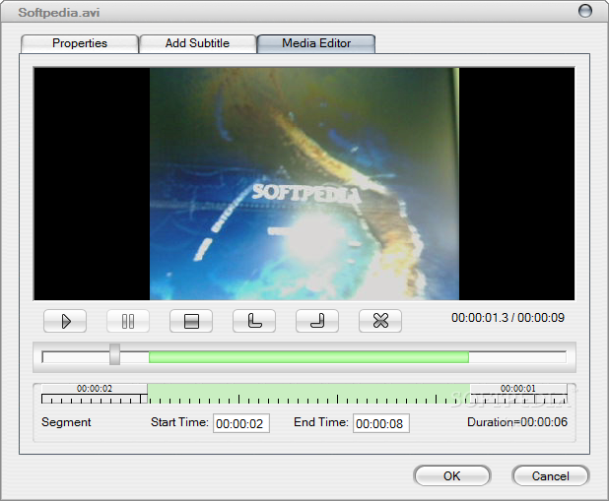Viewport: 609px width, 501px height.
Task: Open the Add Subtitle tab
Action: click(198, 43)
